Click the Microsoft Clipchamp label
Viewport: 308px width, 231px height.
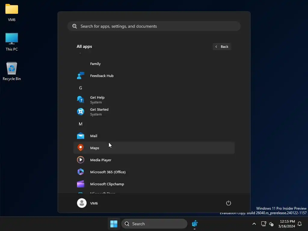tap(107, 184)
